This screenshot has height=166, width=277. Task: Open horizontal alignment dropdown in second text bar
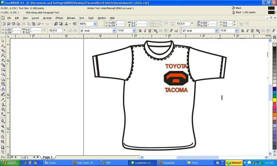point(258,31)
